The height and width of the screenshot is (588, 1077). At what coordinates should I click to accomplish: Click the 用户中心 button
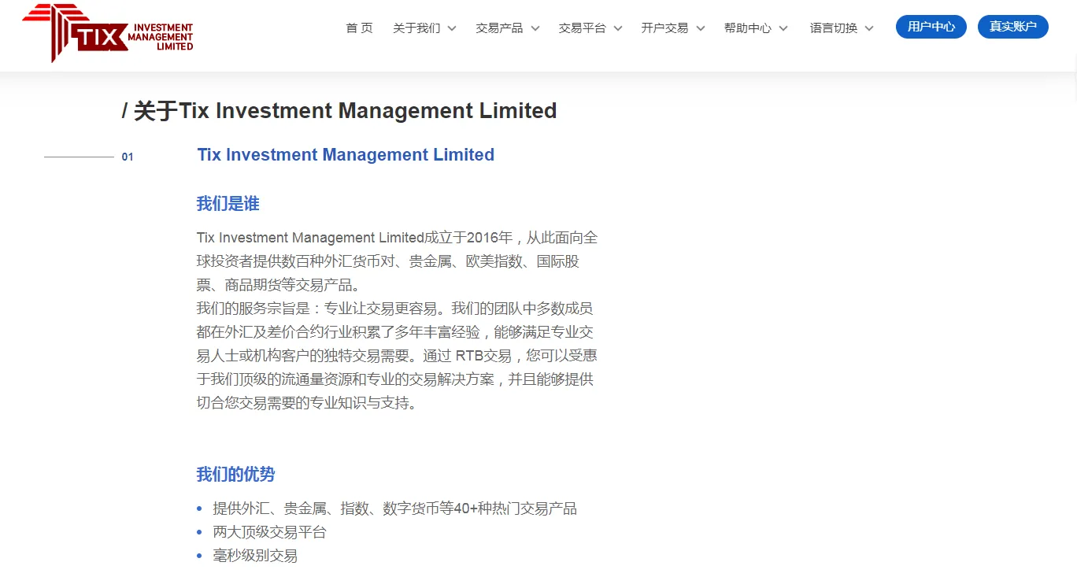coord(931,27)
